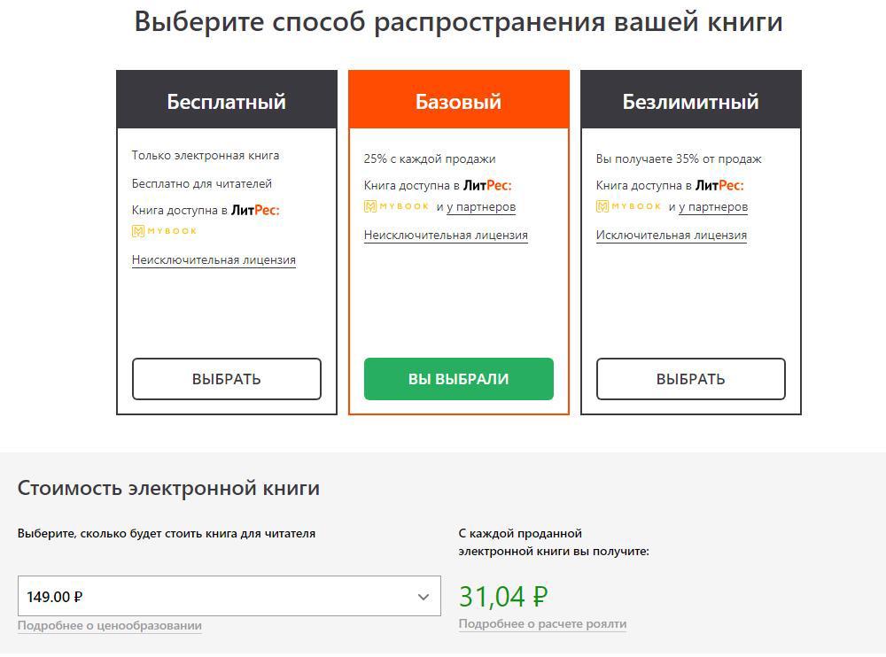Click MyBook logo in the Безлимитный plan
The width and height of the screenshot is (886, 657).
click(629, 206)
